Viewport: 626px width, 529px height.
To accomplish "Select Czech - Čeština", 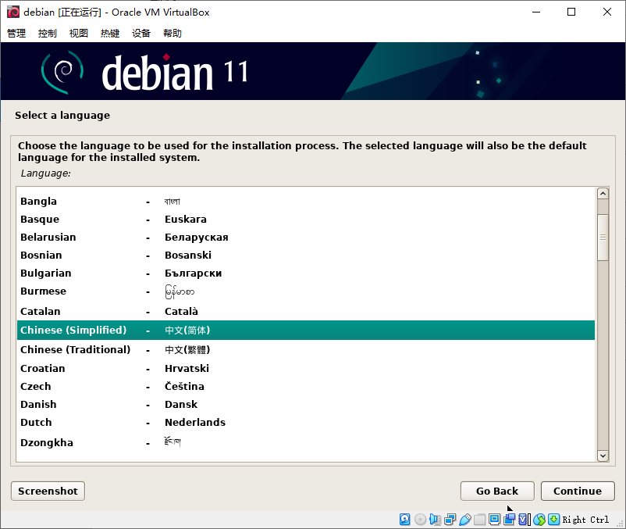I will tap(306, 386).
